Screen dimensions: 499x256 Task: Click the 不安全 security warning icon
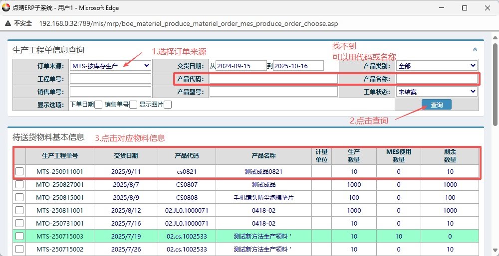tap(8, 23)
